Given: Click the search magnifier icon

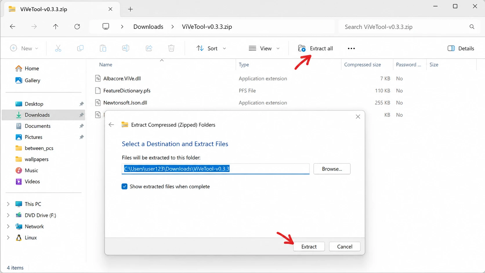Looking at the screenshot, I should pyautogui.click(x=472, y=27).
